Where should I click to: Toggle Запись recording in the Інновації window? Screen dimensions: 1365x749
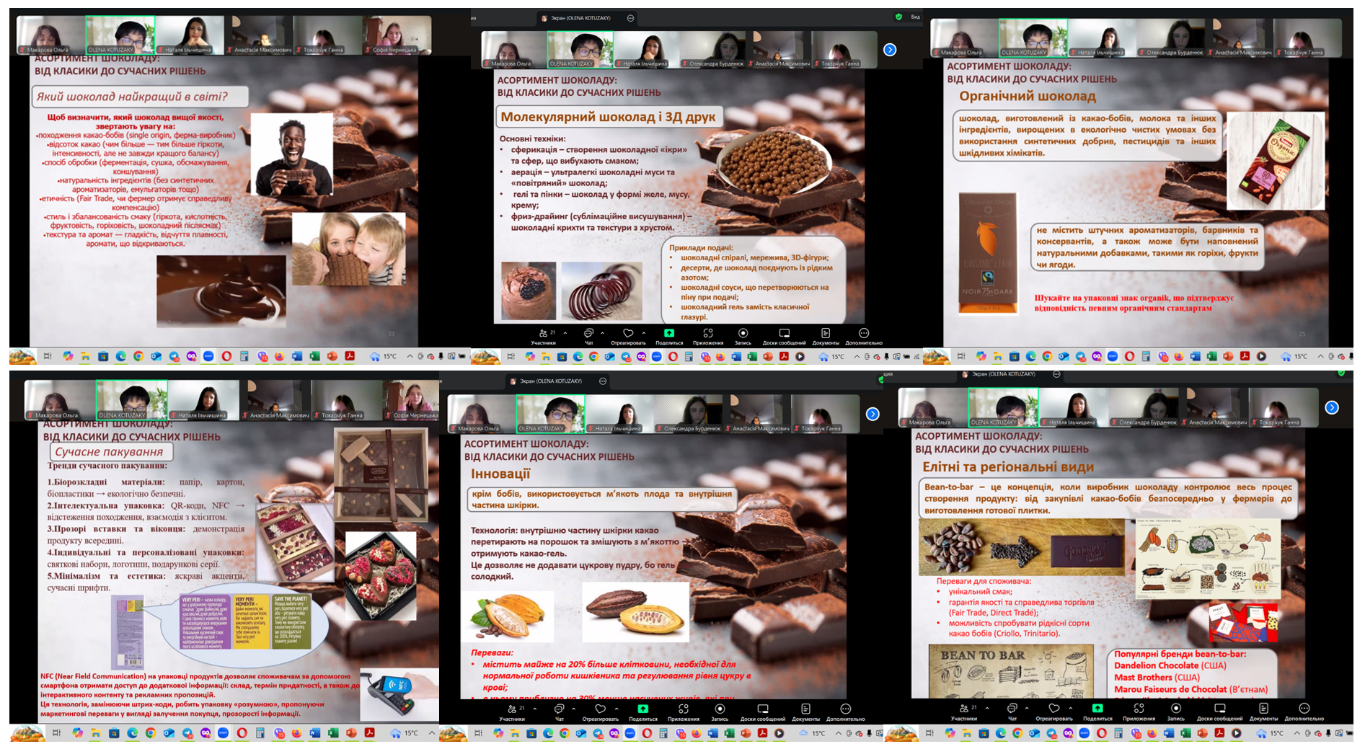tap(720, 712)
